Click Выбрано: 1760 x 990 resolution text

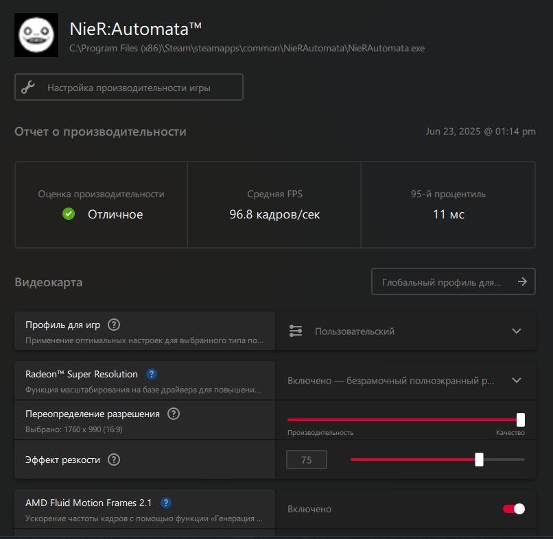coord(74,429)
